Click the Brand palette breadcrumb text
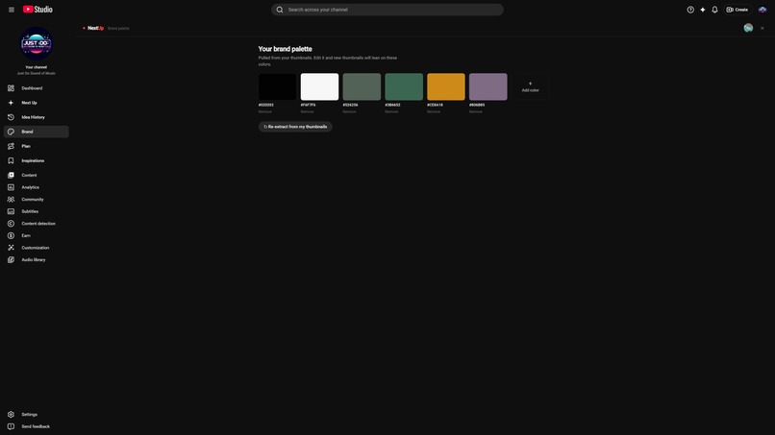Image resolution: width=775 pixels, height=435 pixels. (118, 29)
